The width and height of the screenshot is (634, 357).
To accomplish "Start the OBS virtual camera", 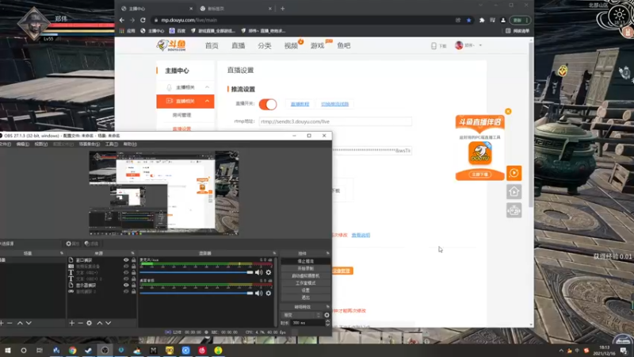I will coord(305,275).
